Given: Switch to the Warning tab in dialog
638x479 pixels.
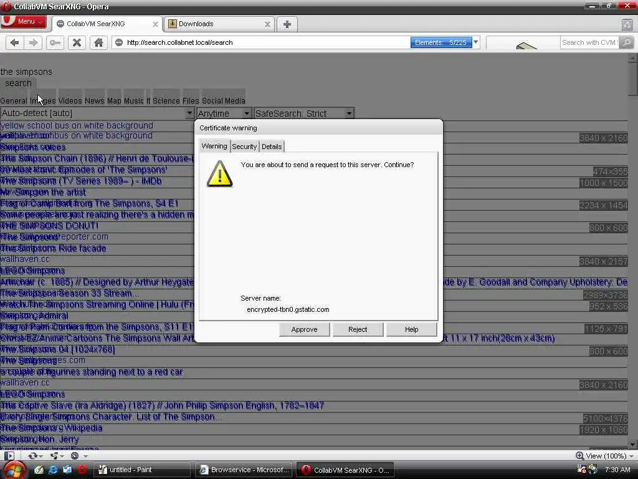Looking at the screenshot, I should (214, 146).
